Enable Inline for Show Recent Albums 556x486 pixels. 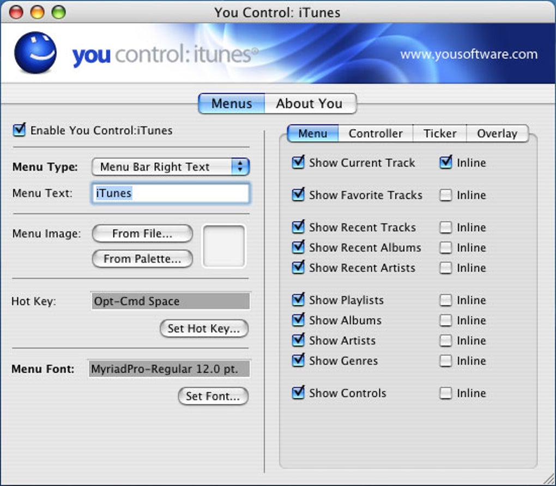click(446, 247)
